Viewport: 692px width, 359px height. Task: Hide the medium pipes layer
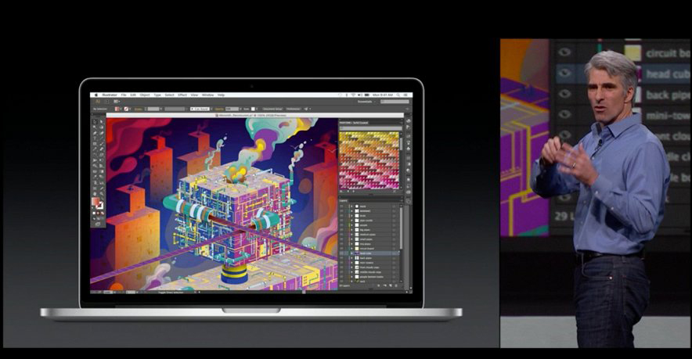(341, 235)
